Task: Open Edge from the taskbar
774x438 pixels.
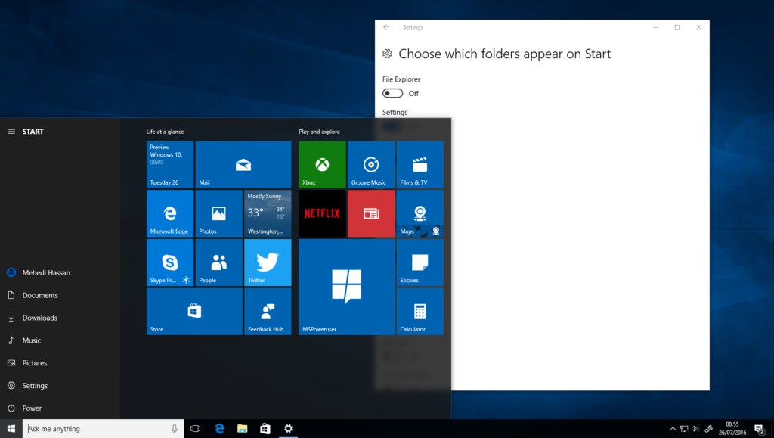Action: point(220,429)
